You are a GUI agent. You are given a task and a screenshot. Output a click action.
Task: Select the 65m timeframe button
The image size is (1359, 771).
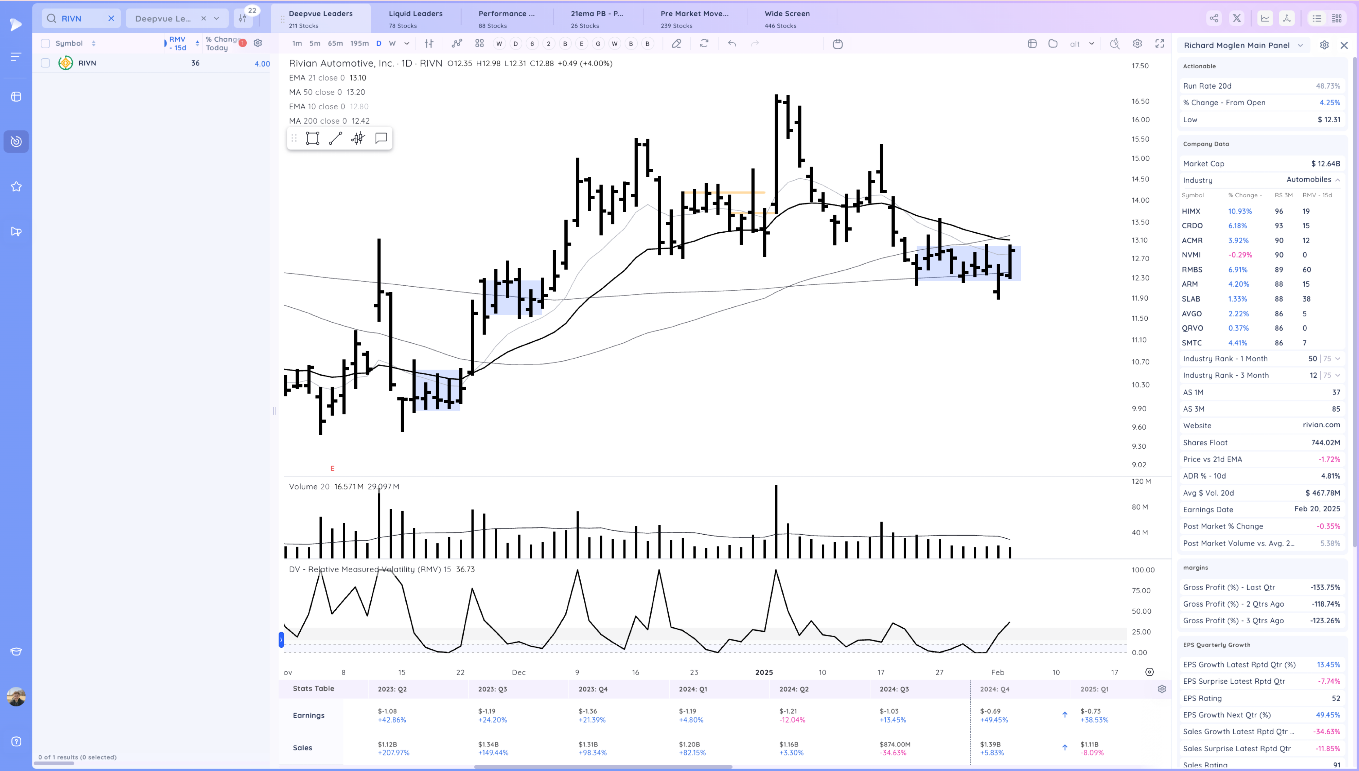point(335,43)
